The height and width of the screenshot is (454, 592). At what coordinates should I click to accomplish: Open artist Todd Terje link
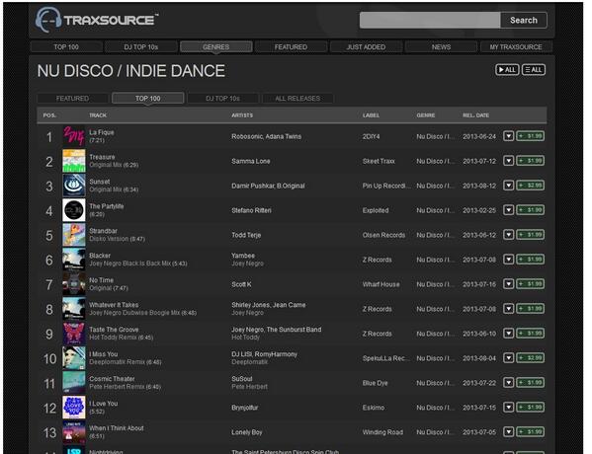[x=246, y=235]
